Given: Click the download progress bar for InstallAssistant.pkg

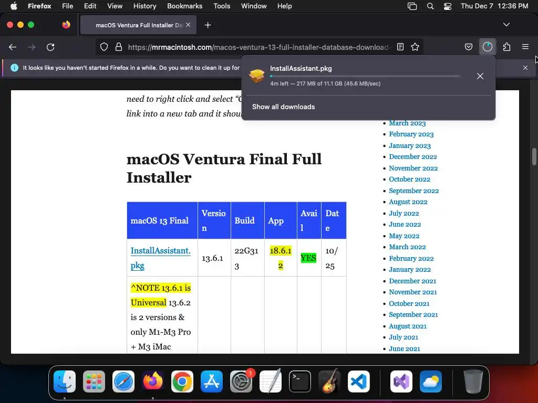Looking at the screenshot, I should [365, 76].
